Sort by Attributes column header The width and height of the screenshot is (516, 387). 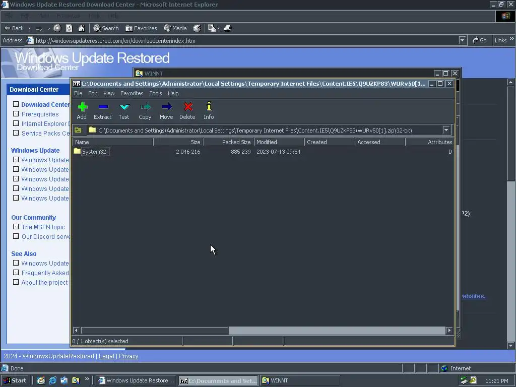pos(430,142)
